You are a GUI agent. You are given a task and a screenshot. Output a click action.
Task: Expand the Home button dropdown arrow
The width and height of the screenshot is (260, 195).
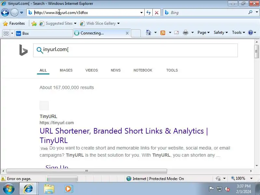tap(155, 32)
